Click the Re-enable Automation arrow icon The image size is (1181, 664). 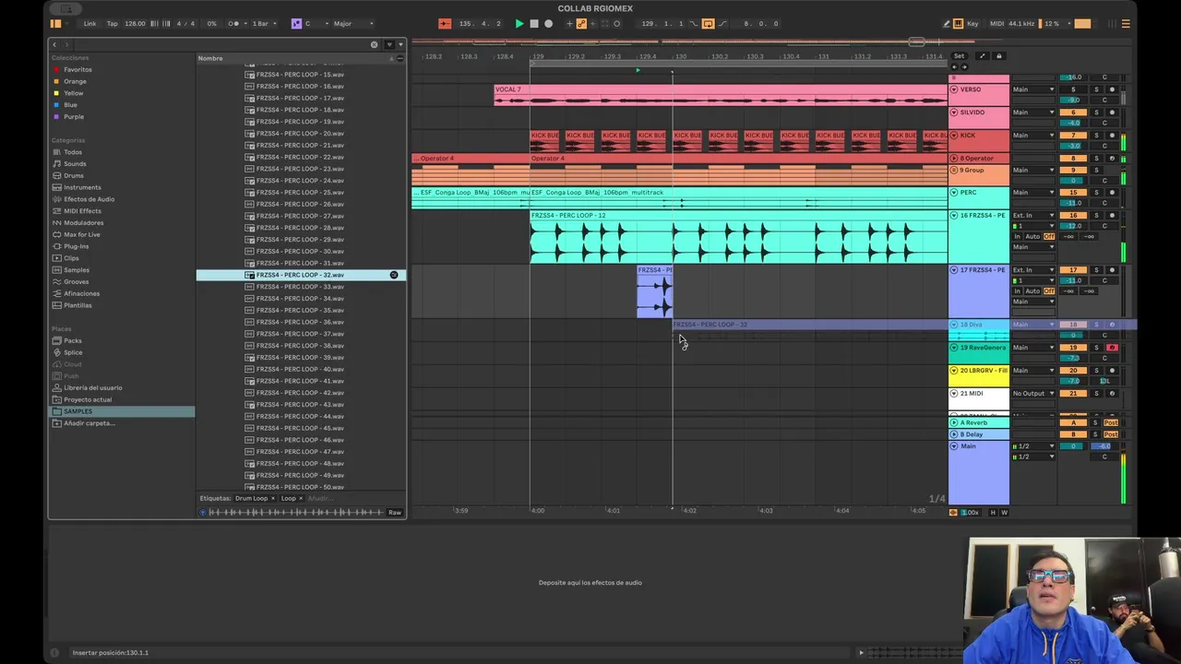click(x=593, y=24)
